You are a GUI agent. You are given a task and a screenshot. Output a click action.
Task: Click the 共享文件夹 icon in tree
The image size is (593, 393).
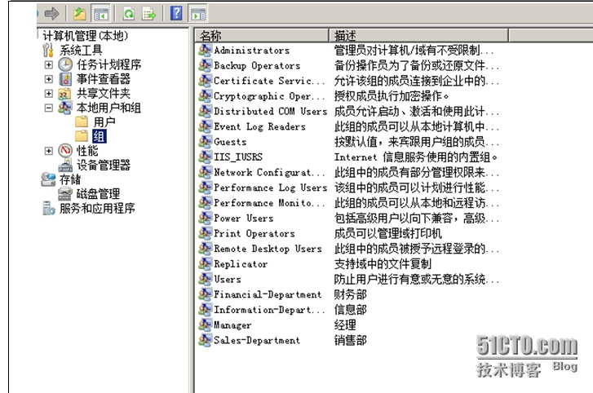64,94
